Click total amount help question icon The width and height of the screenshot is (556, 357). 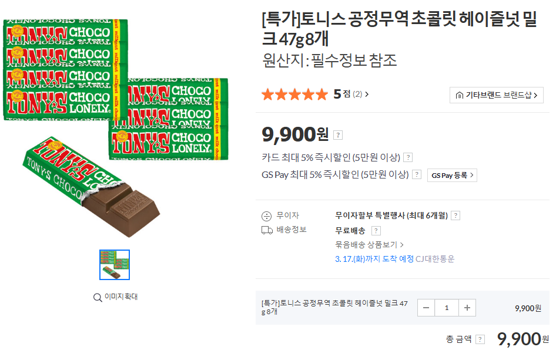480,339
